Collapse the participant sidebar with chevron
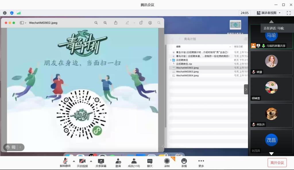The width and height of the screenshot is (294, 170). (x=246, y=89)
